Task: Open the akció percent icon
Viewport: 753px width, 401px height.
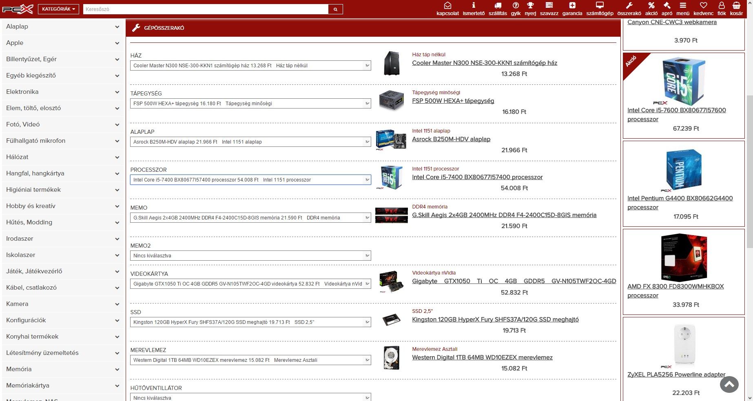Action: [651, 5]
